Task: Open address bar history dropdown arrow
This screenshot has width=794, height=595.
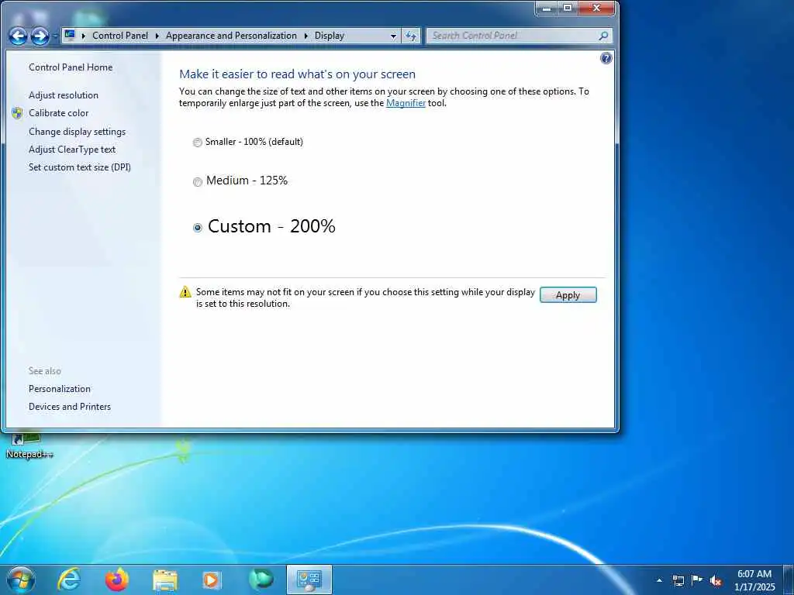Action: click(393, 36)
